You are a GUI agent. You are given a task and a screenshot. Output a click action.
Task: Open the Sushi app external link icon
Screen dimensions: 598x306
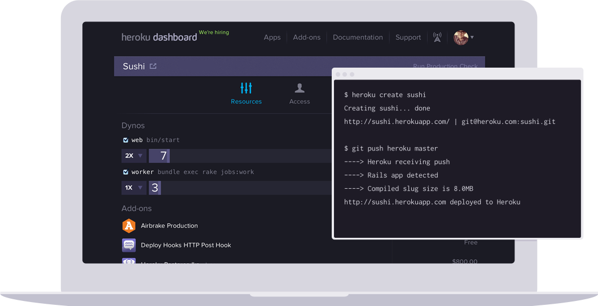(153, 66)
